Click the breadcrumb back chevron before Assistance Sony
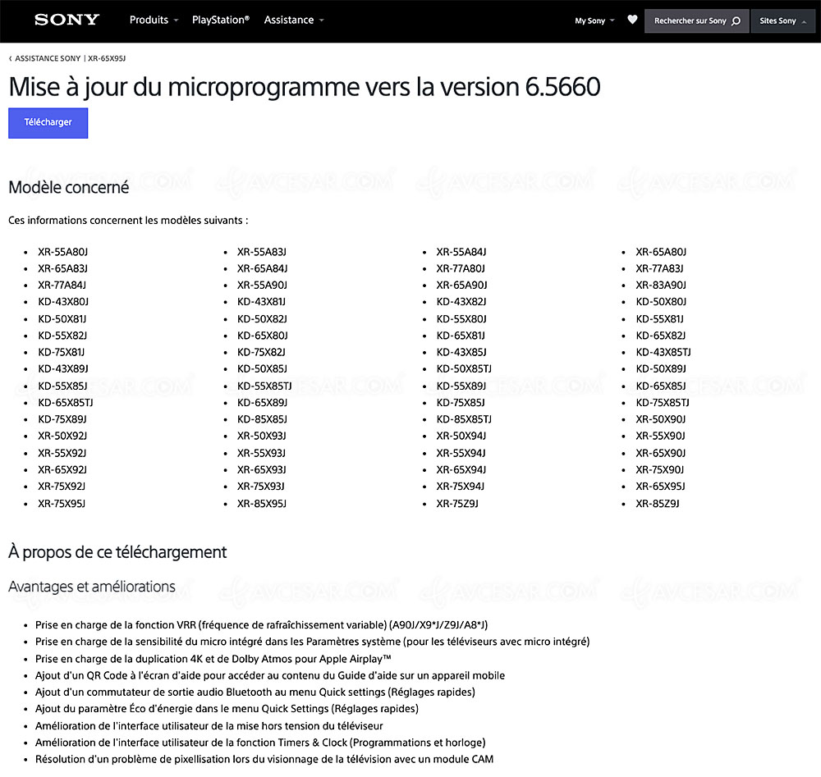Image resolution: width=821 pixels, height=777 pixels. tap(11, 59)
